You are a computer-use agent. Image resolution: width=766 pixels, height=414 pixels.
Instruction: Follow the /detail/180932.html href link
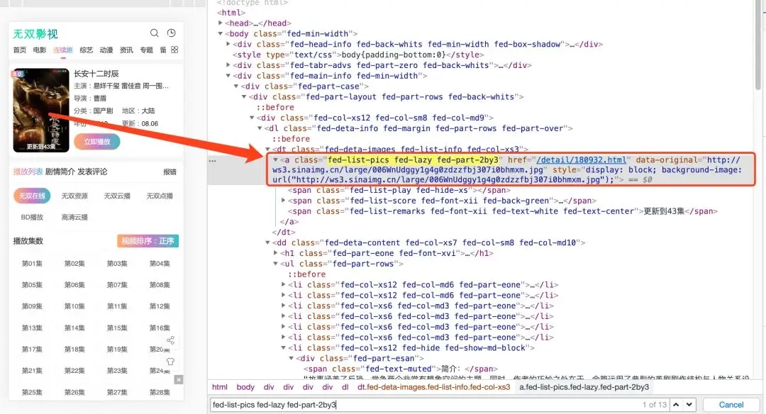[582, 160]
